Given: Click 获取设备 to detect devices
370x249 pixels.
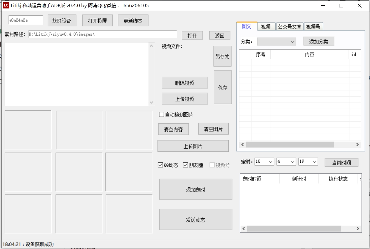Looking at the screenshot, I should point(62,20).
